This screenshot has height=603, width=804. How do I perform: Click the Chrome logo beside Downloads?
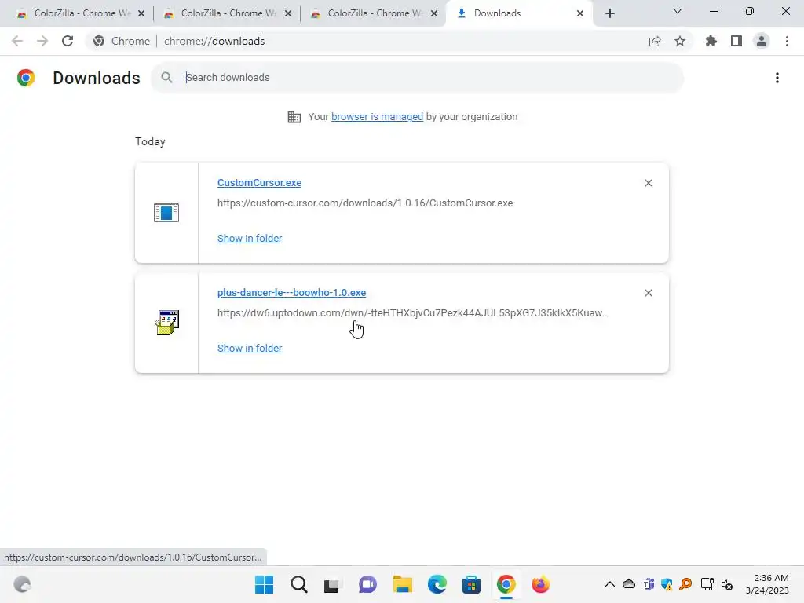click(26, 78)
